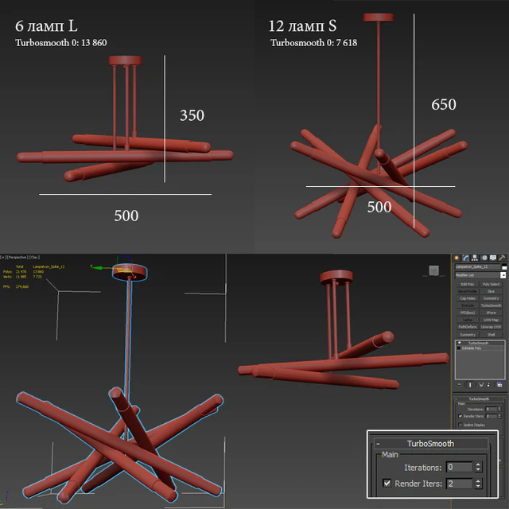Click the enlarged Iterations value field

click(459, 467)
